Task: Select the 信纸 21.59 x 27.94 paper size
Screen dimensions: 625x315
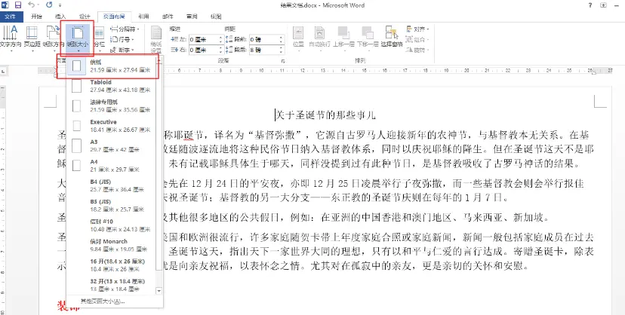Action: (x=111, y=66)
